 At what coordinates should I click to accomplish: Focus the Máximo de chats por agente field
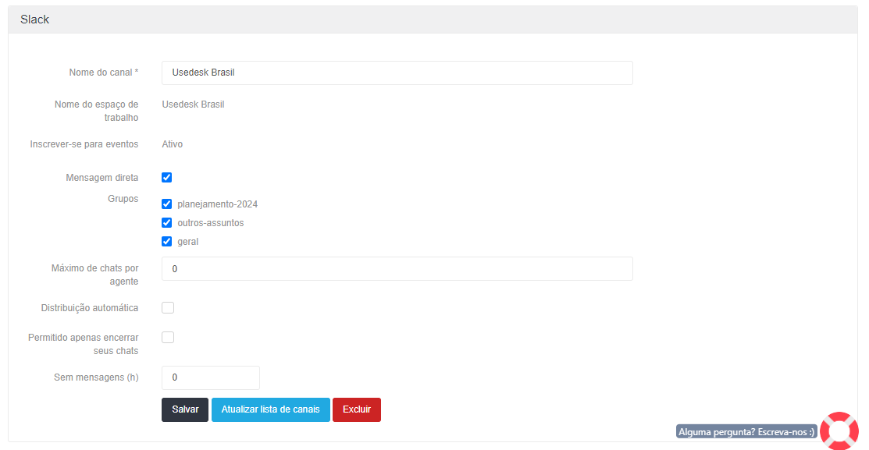tap(397, 268)
